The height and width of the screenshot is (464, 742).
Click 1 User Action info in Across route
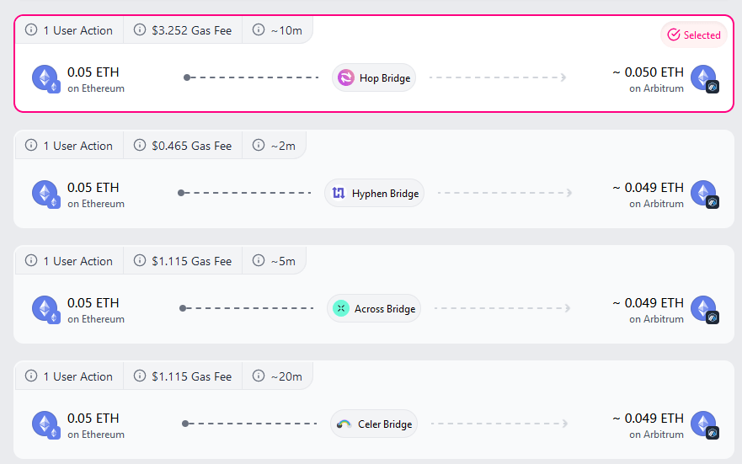point(70,260)
